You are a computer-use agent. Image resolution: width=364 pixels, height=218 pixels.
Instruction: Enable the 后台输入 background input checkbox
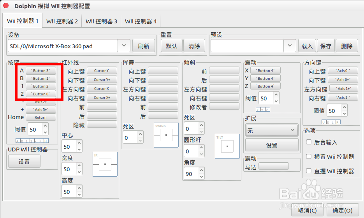pos(309,142)
